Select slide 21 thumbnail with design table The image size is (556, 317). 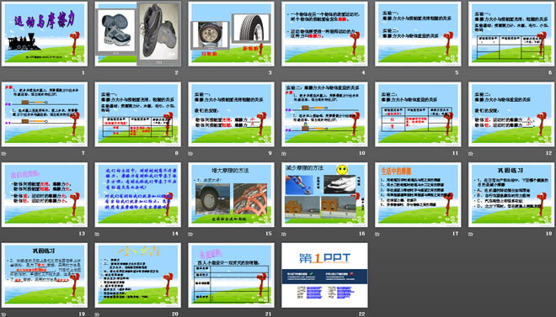point(231,275)
